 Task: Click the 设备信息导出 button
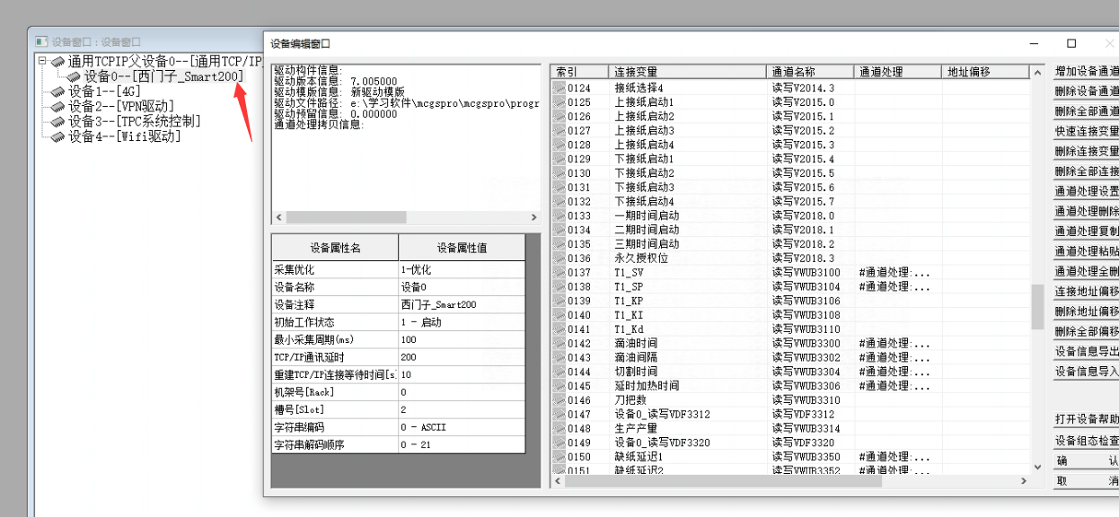pyautogui.click(x=1086, y=352)
